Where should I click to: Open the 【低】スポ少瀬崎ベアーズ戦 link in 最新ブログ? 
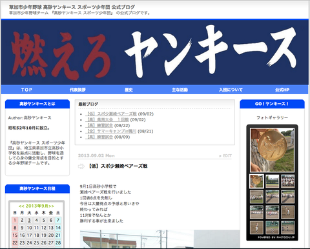(111, 114)
